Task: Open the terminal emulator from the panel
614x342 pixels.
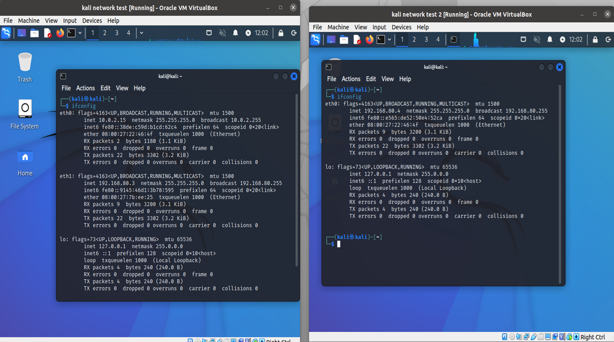Action: pyautogui.click(x=70, y=33)
